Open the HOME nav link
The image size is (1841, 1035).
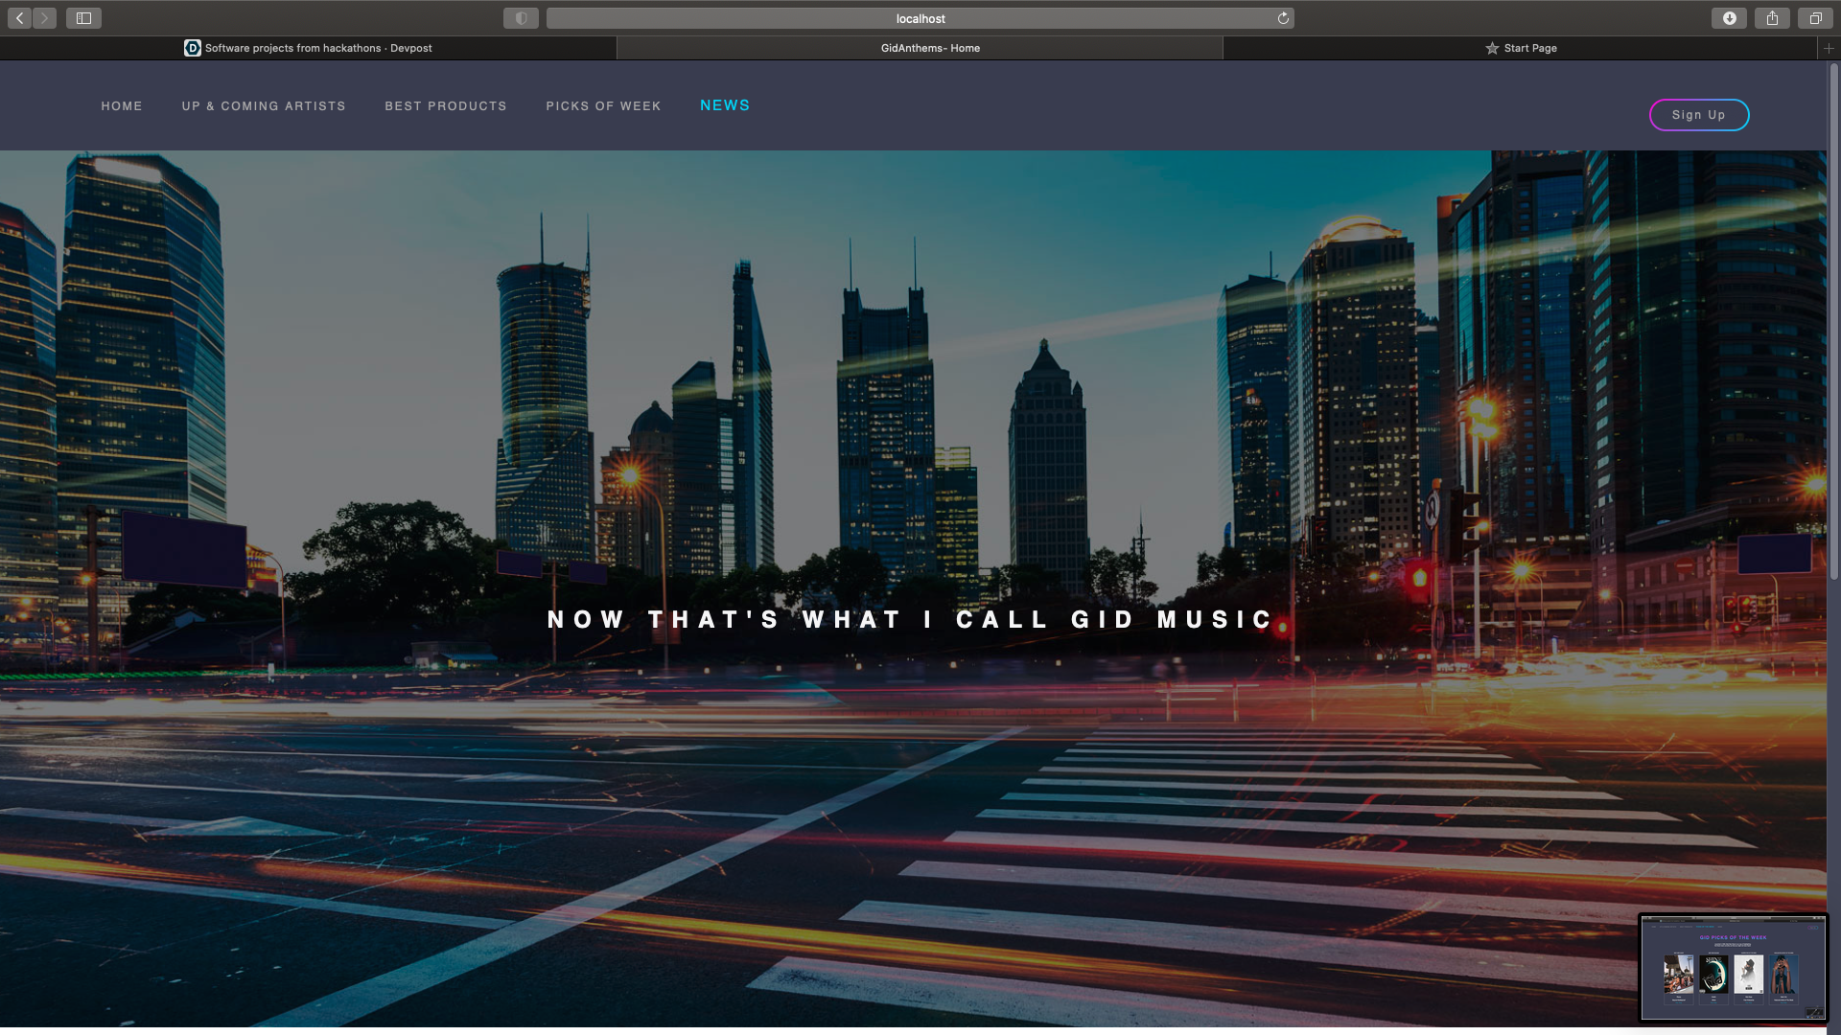click(122, 106)
